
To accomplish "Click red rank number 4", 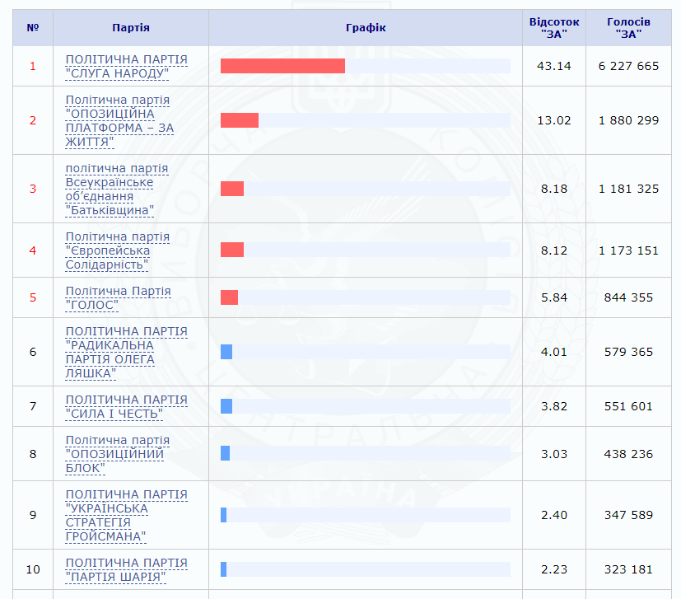I will click(33, 250).
